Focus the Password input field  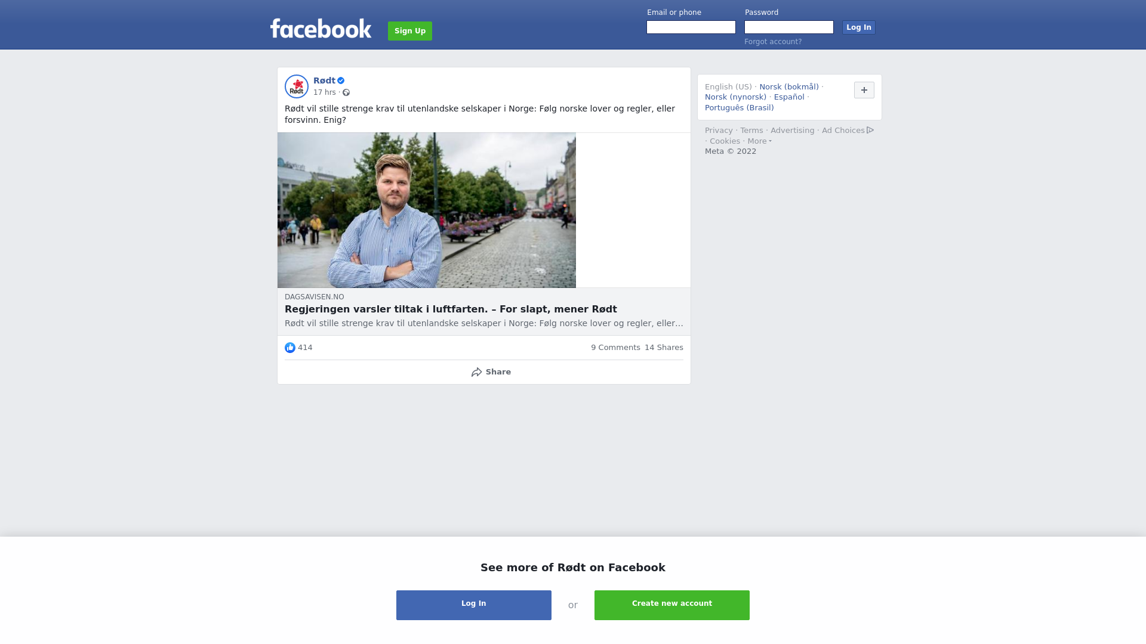(x=789, y=27)
